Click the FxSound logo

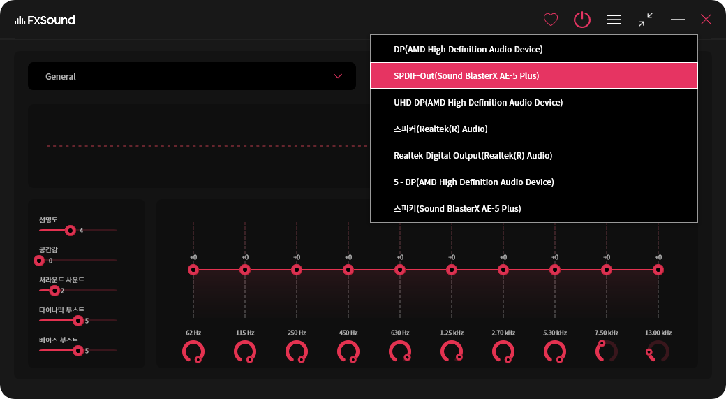[x=45, y=20]
